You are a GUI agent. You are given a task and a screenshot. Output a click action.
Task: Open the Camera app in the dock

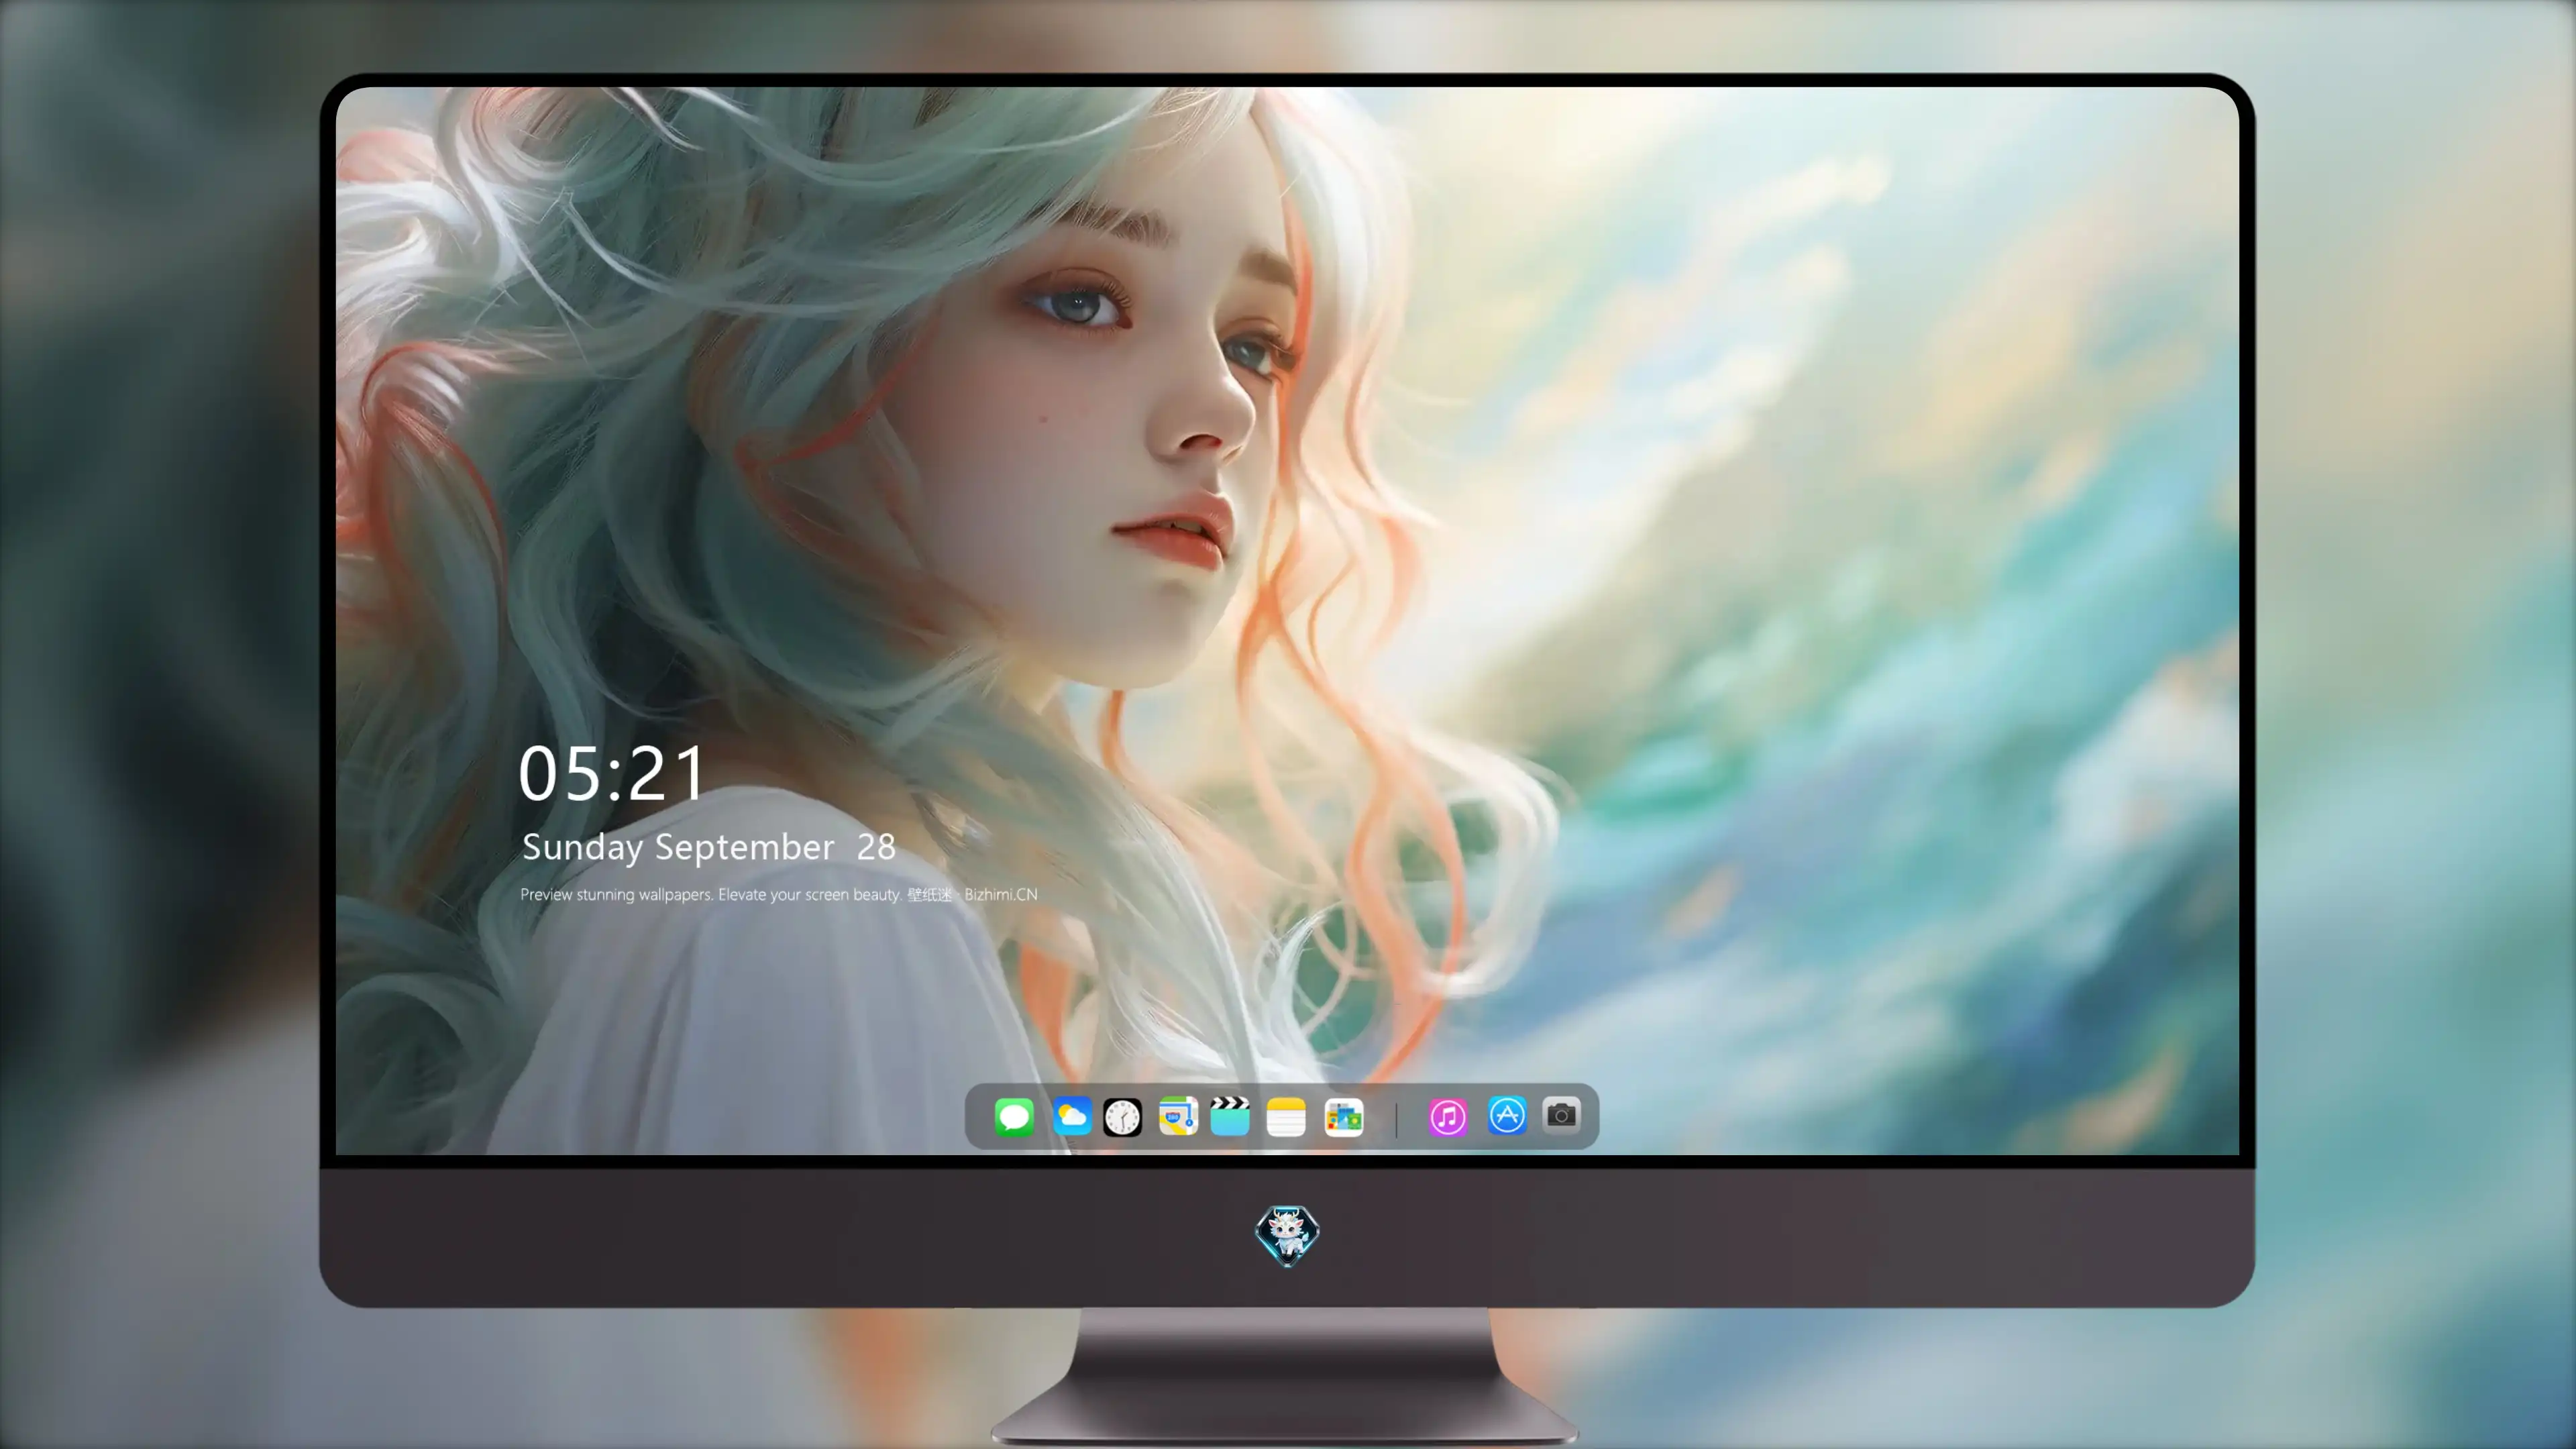(1561, 1115)
